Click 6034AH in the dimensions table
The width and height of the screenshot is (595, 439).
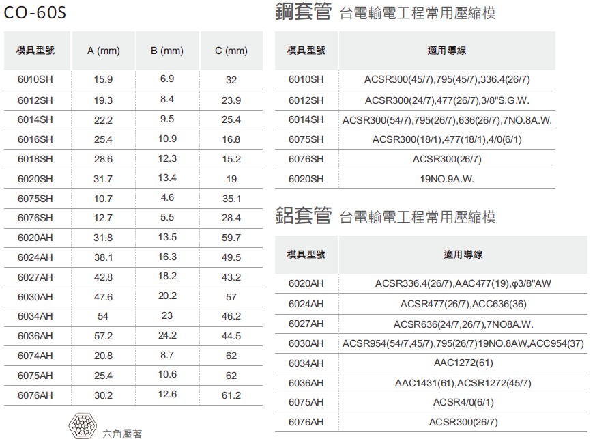pos(35,316)
